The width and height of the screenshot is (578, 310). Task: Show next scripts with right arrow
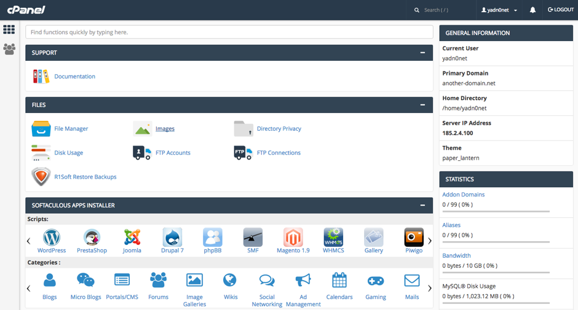(429, 241)
